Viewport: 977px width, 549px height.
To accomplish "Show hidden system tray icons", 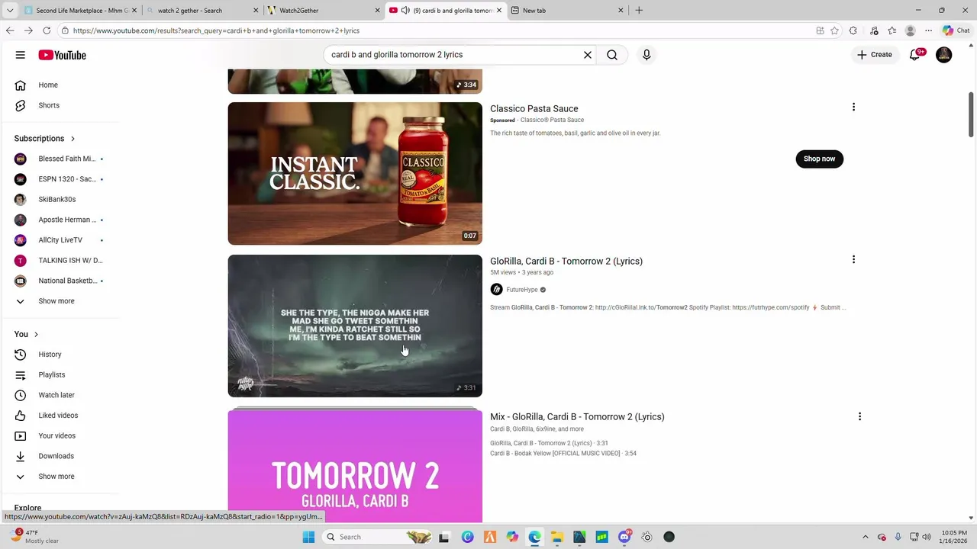I will pos(866,537).
